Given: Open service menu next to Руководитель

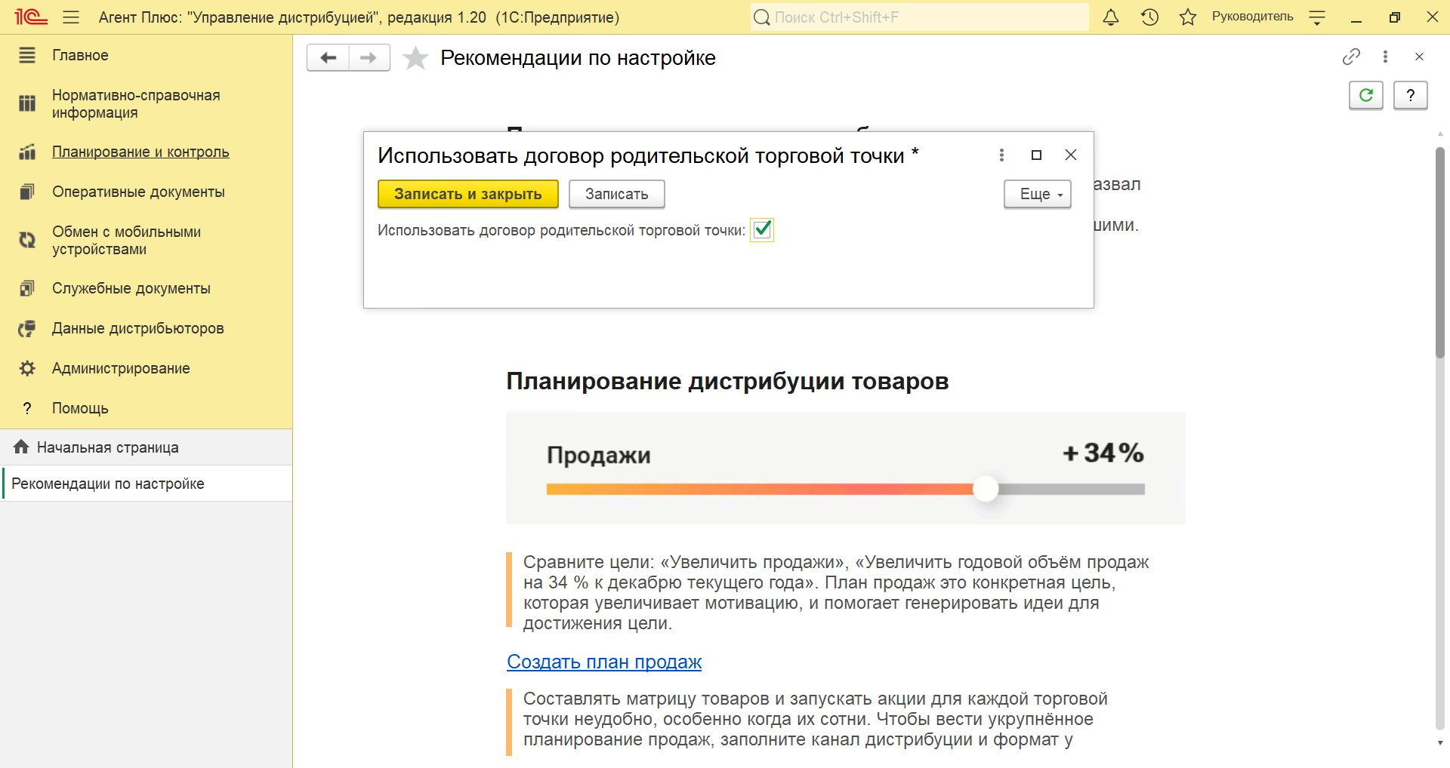Looking at the screenshot, I should [x=1317, y=17].
